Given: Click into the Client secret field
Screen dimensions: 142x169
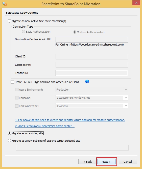Looking at the screenshot, I should 92,65.
